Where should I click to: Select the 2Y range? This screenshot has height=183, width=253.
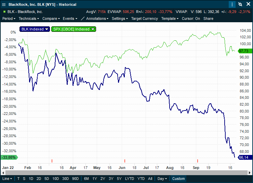pos(103,179)
